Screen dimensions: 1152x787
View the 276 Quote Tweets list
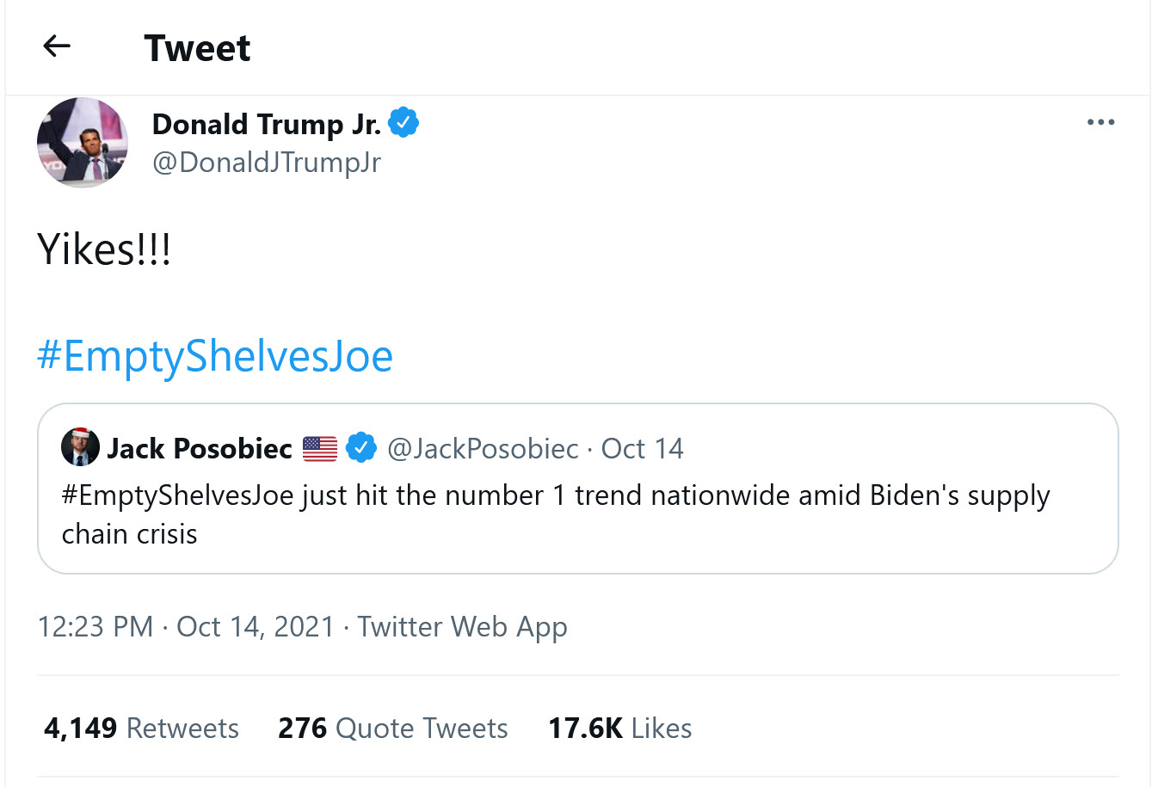coord(392,728)
